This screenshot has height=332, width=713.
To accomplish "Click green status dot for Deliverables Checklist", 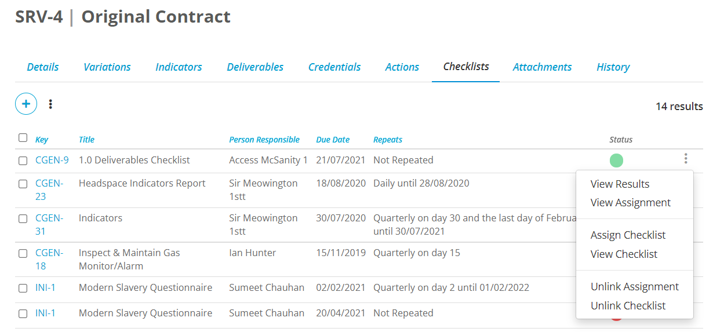I will tap(616, 160).
